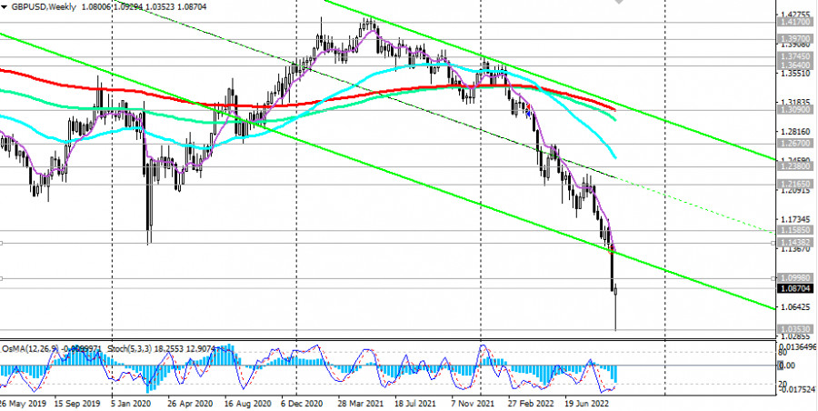Click the gray chart shift triangle marker
The height and width of the screenshot is (411, 818).
point(620,3)
